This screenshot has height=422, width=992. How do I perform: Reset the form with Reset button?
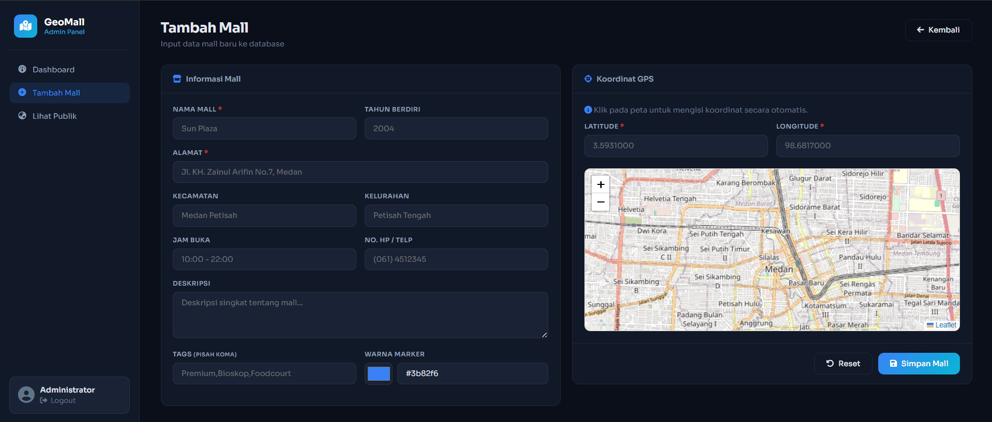[843, 364]
